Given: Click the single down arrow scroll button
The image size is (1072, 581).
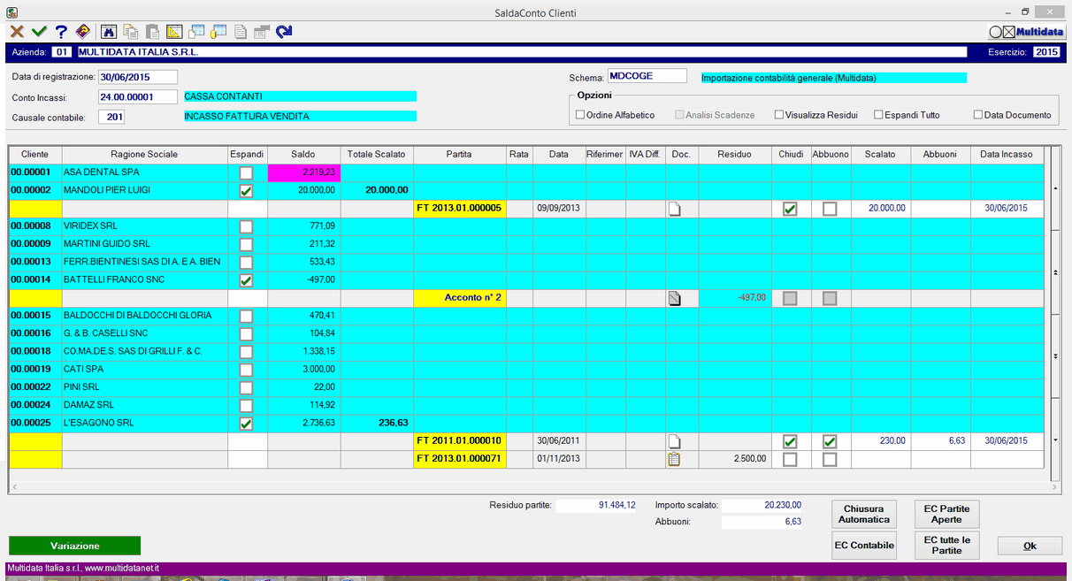Looking at the screenshot, I should point(1054,440).
